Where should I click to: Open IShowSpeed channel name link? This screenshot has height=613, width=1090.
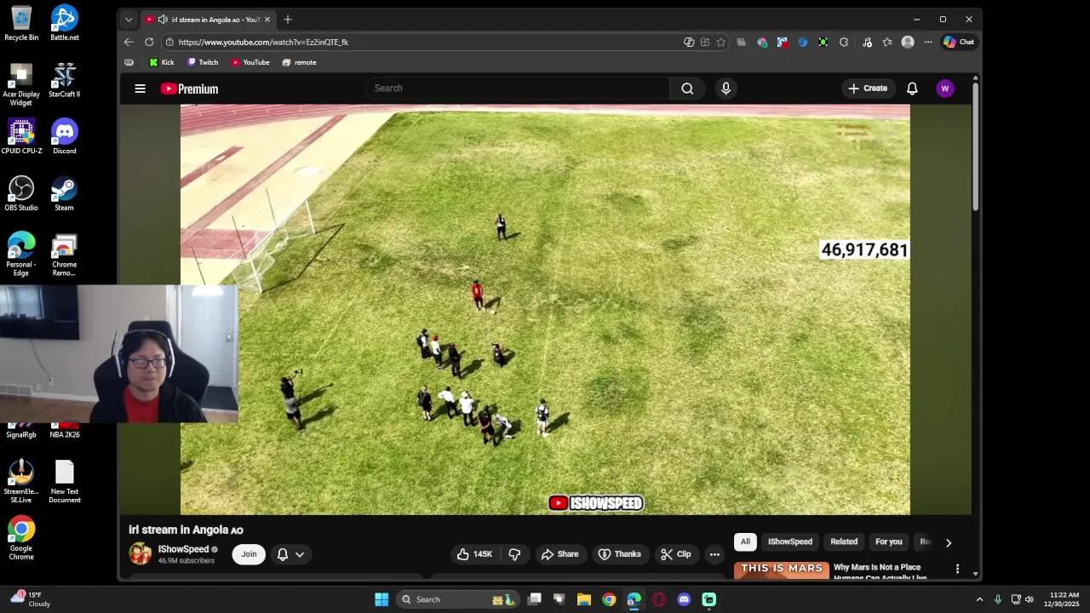pos(183,549)
